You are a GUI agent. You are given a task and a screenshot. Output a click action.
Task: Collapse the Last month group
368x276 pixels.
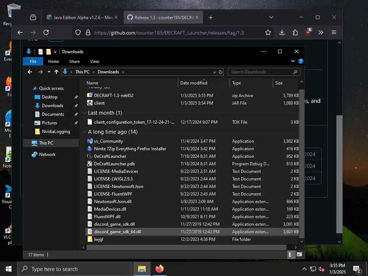point(84,113)
